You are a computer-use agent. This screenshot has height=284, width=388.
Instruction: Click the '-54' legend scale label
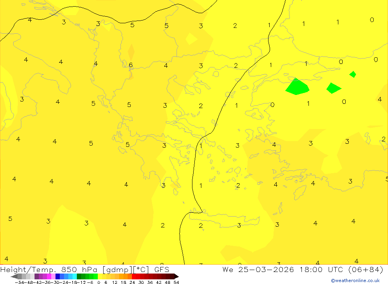[19, 282]
